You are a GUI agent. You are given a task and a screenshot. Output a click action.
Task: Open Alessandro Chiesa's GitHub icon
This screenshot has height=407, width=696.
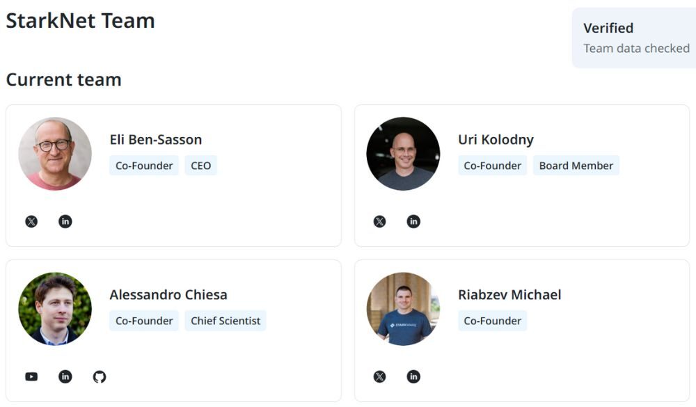coord(100,377)
